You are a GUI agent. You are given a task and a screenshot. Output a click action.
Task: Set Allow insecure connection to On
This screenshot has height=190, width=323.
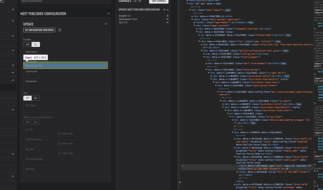[36, 122]
